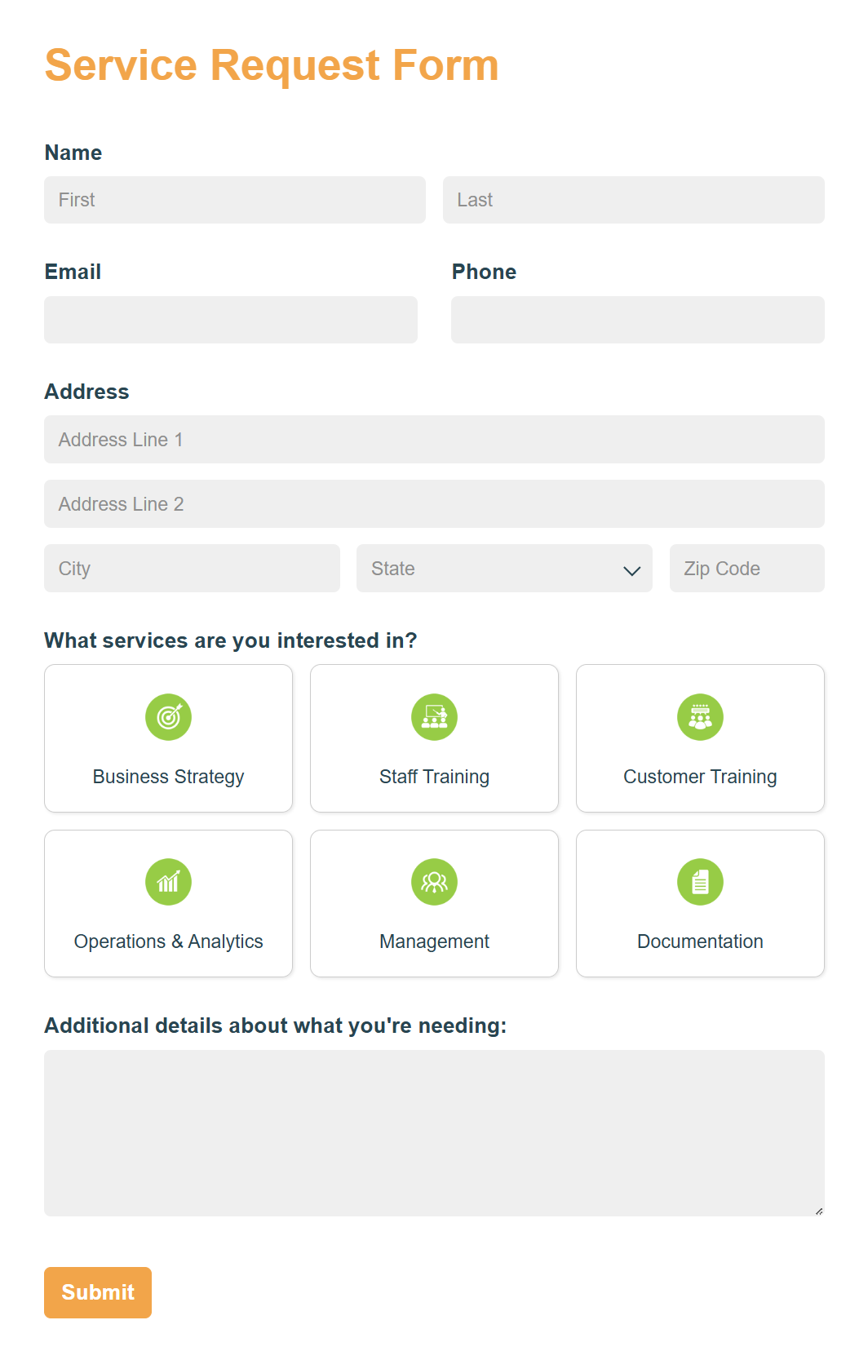Click the Staff Training presentation icon

[434, 717]
